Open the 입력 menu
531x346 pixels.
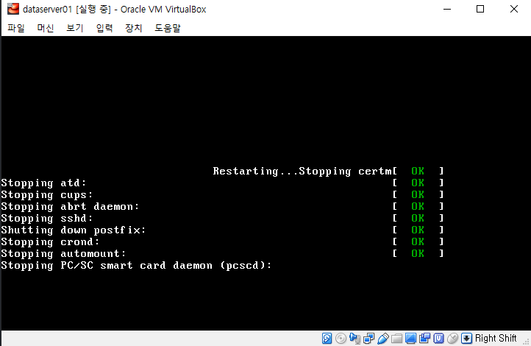click(x=104, y=28)
